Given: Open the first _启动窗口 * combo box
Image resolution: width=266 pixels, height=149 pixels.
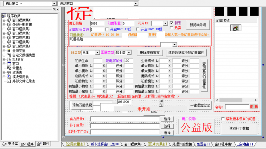Looking at the screenshot, I should pos(54,3).
